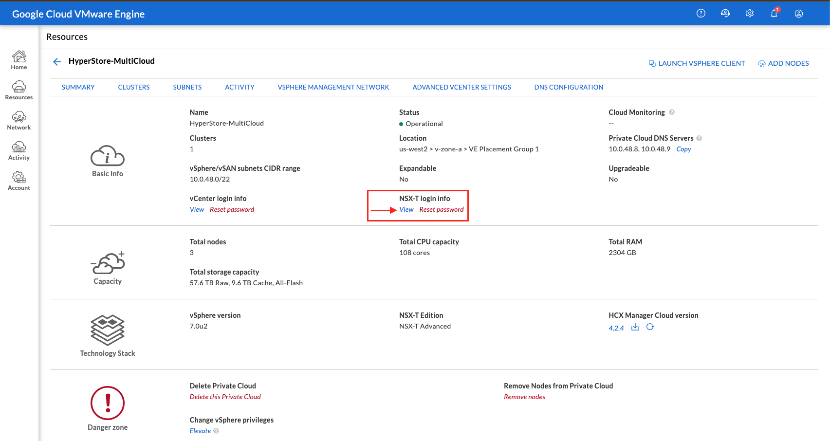This screenshot has height=441, width=830.
Task: Click the Google Cloud VMware Engine title
Action: coord(78,14)
